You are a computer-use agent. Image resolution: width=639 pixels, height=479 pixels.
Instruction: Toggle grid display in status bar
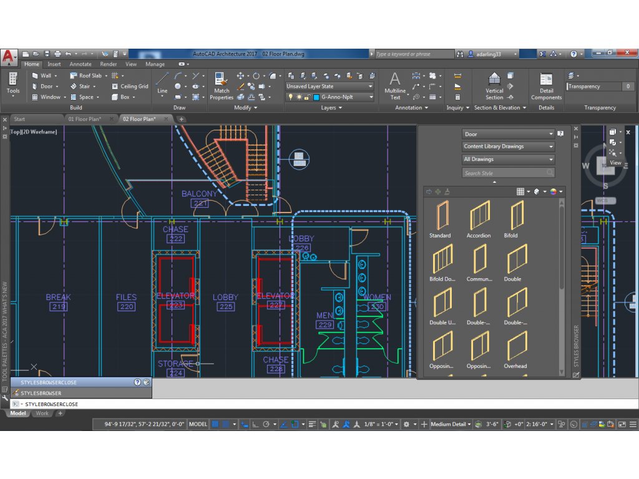215,424
